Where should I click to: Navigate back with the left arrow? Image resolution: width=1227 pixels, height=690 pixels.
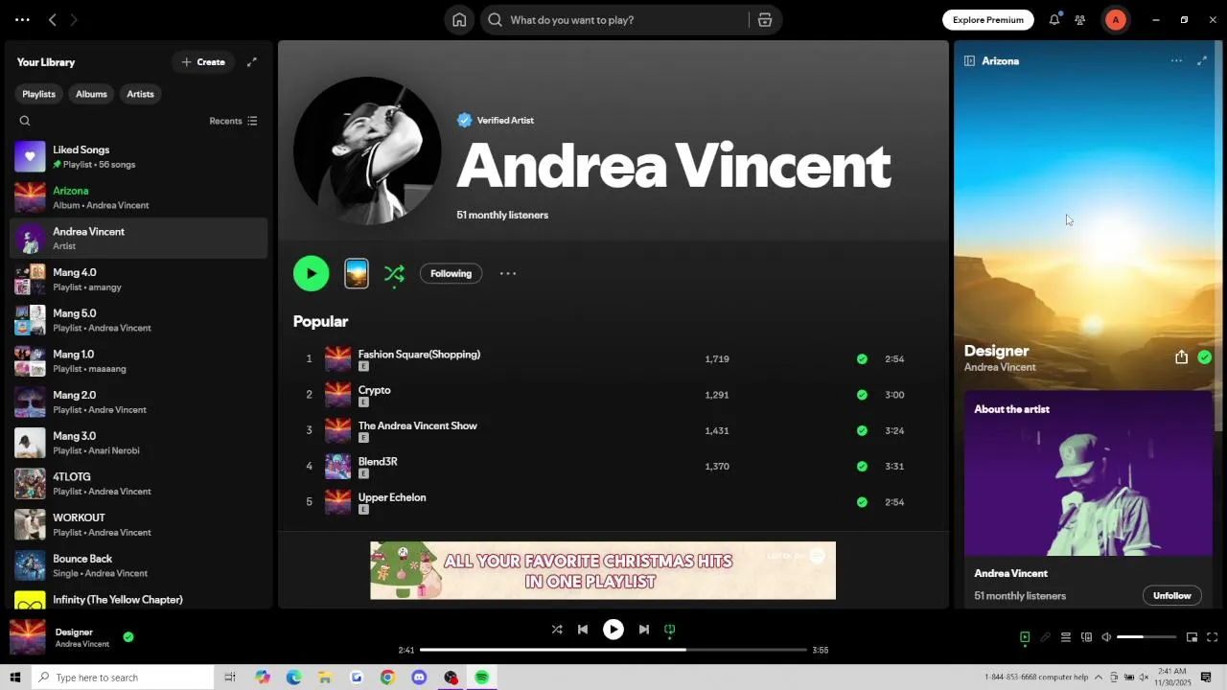pyautogui.click(x=53, y=20)
